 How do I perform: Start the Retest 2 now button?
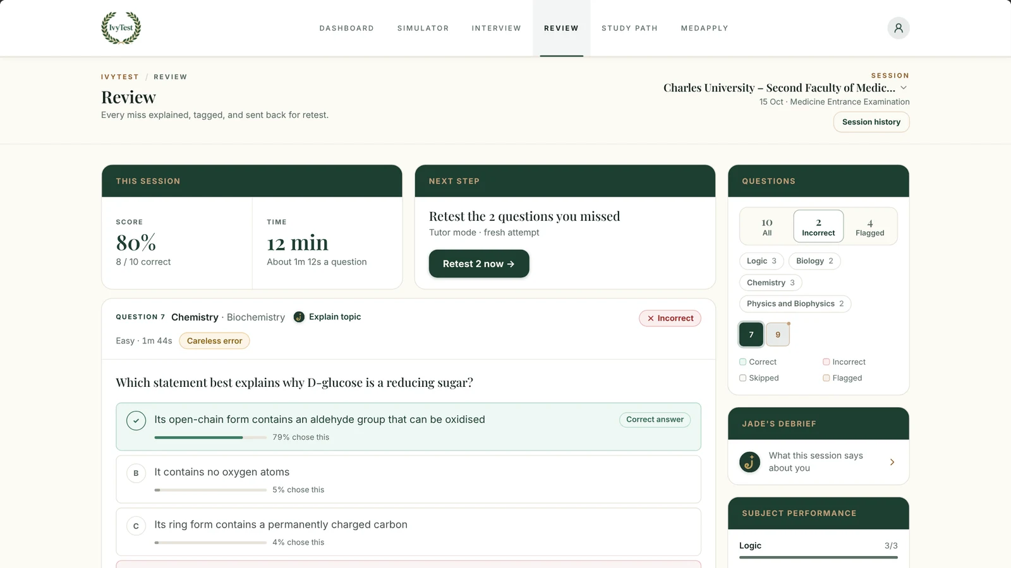(479, 264)
